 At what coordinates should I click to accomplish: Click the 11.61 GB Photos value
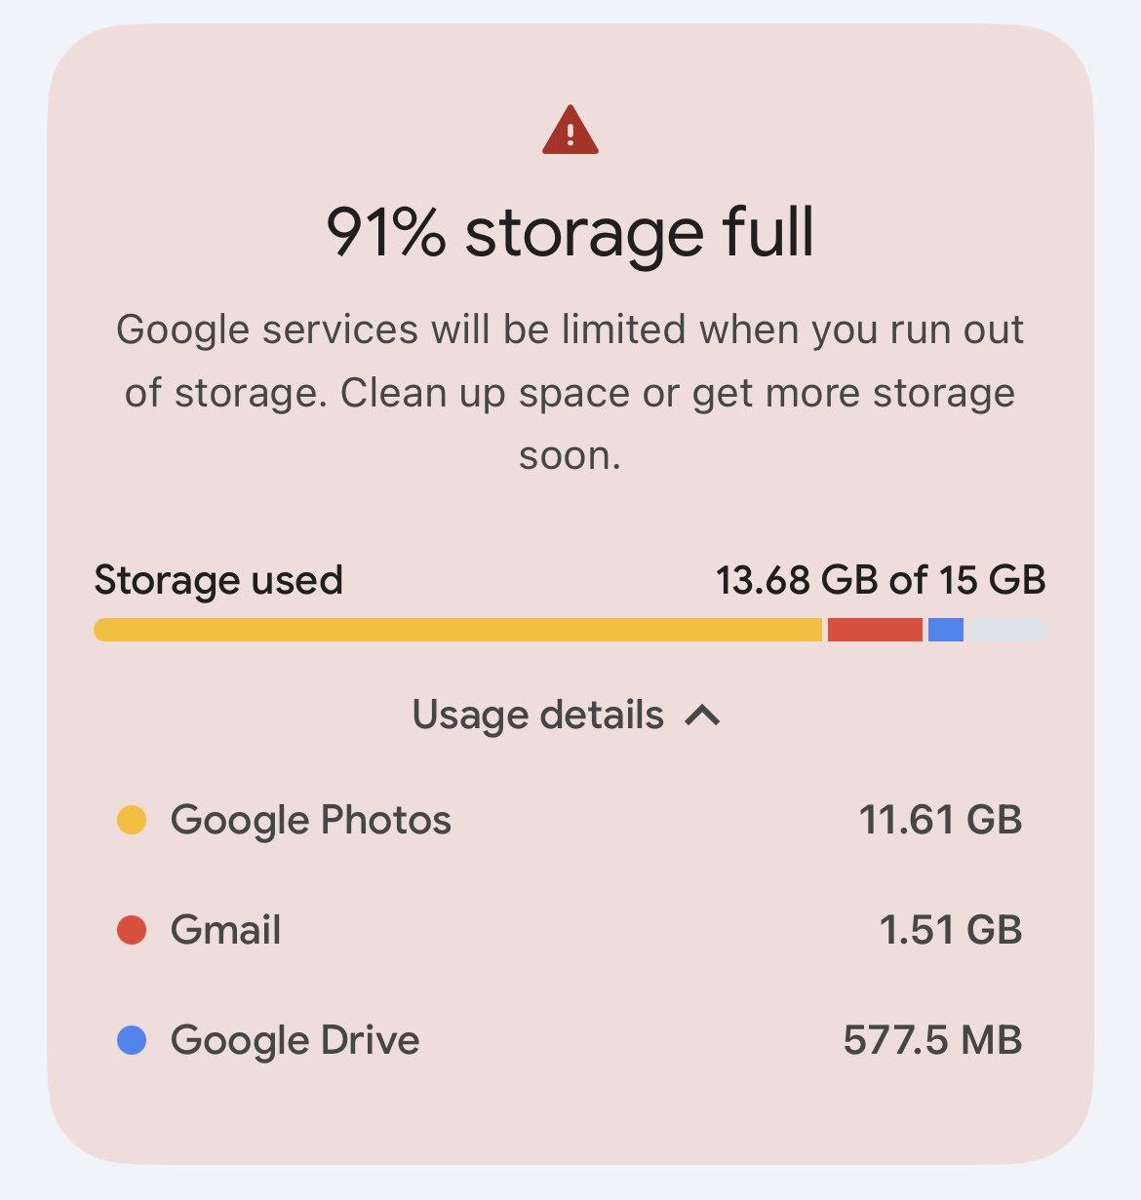point(940,820)
